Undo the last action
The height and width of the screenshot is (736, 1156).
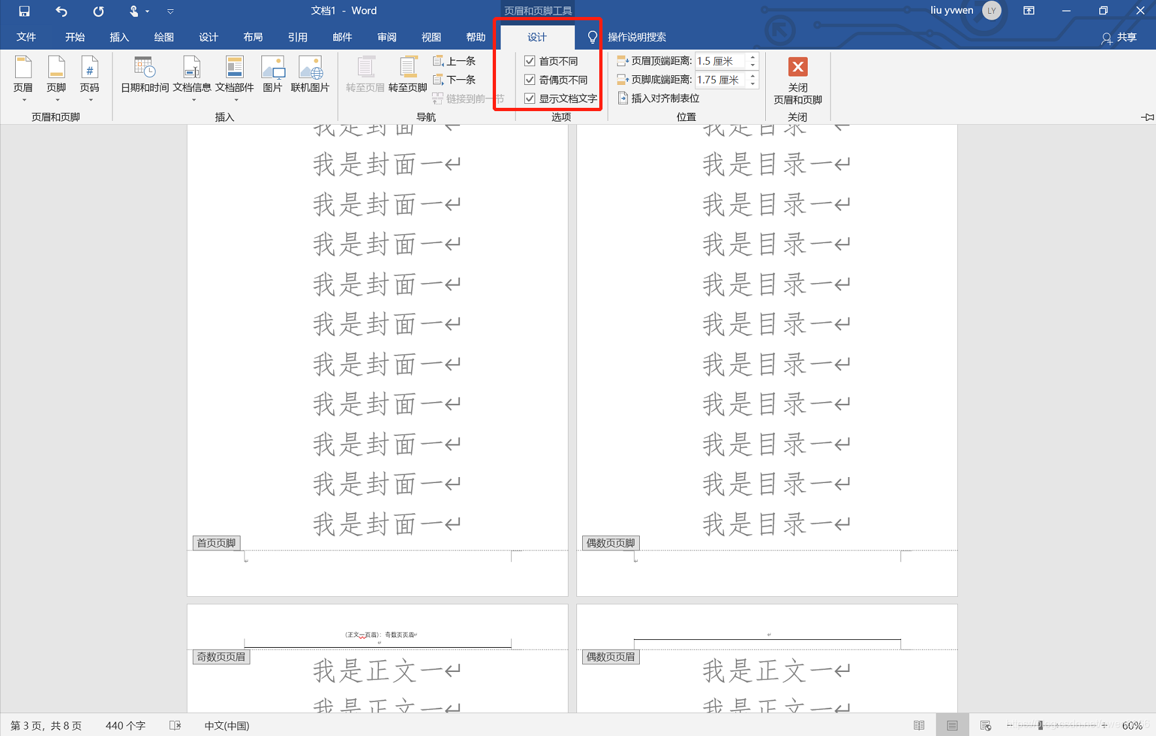coord(61,11)
